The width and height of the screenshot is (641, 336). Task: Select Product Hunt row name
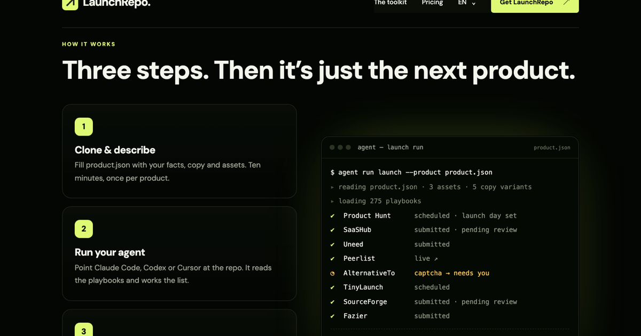click(367, 215)
